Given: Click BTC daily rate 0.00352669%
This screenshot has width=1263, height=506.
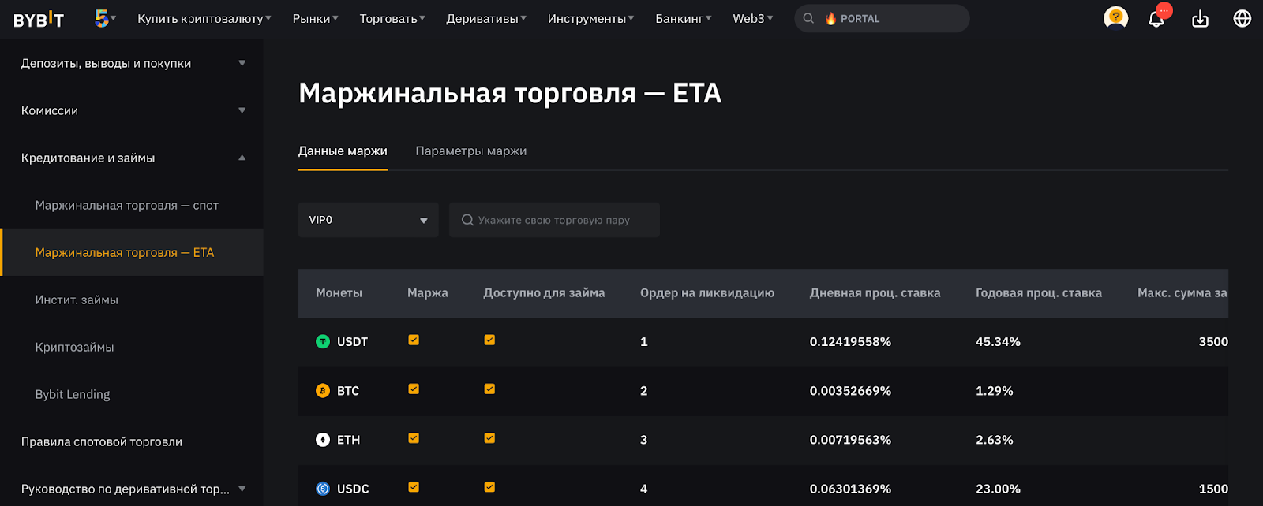Looking at the screenshot, I should 850,390.
